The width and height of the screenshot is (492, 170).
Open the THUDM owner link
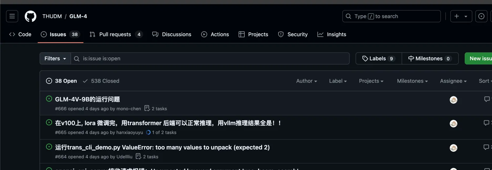[x=52, y=16]
